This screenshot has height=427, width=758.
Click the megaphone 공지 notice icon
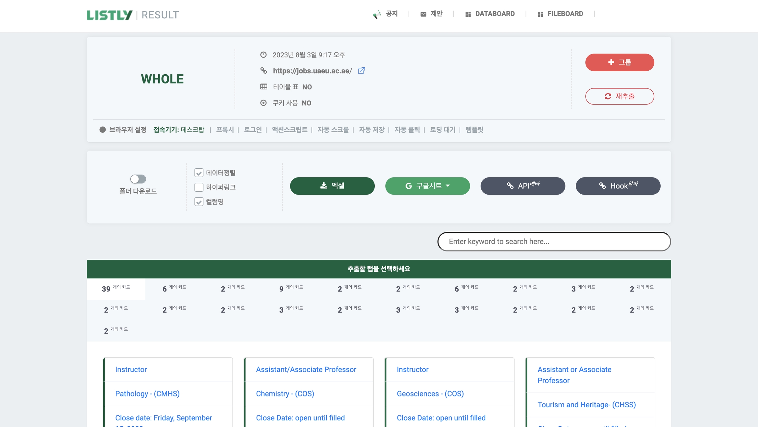[x=377, y=14]
